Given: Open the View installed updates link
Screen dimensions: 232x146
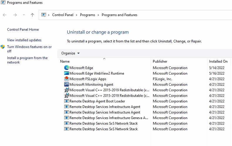Looking at the screenshot, I should 24,40.
